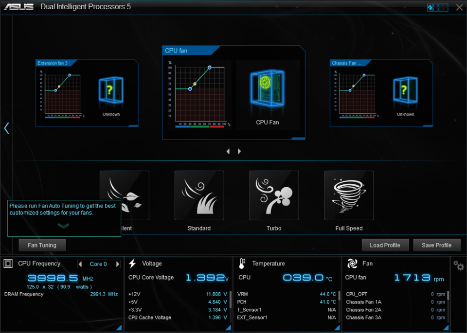This screenshot has height=333, width=467.
Task: Select the Turbo fan mode icon
Action: [274, 195]
